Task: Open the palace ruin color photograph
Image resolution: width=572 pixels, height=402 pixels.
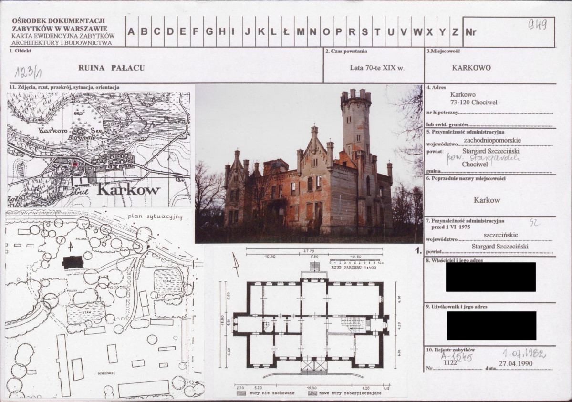Action: click(x=309, y=164)
